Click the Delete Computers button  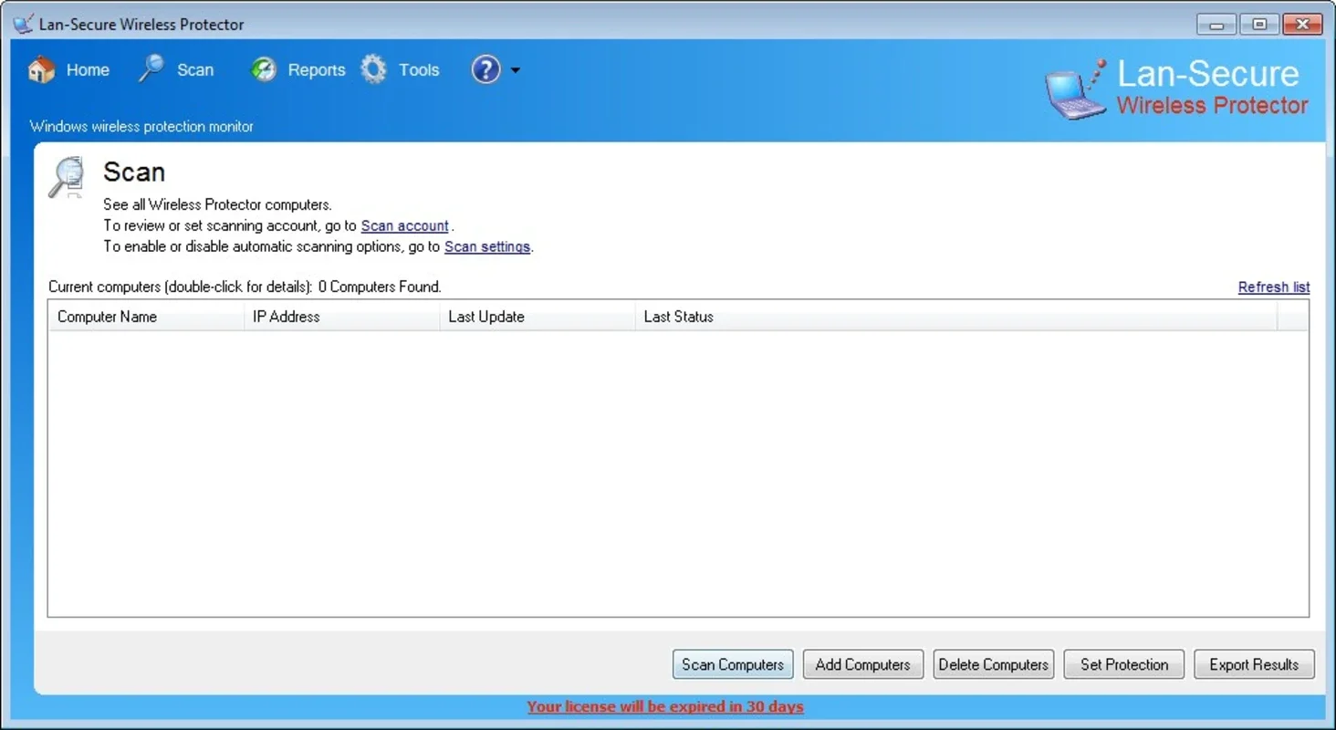[994, 664]
